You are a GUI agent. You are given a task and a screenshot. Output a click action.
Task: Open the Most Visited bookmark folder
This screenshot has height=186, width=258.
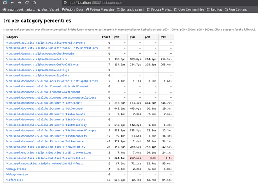click(48, 9)
